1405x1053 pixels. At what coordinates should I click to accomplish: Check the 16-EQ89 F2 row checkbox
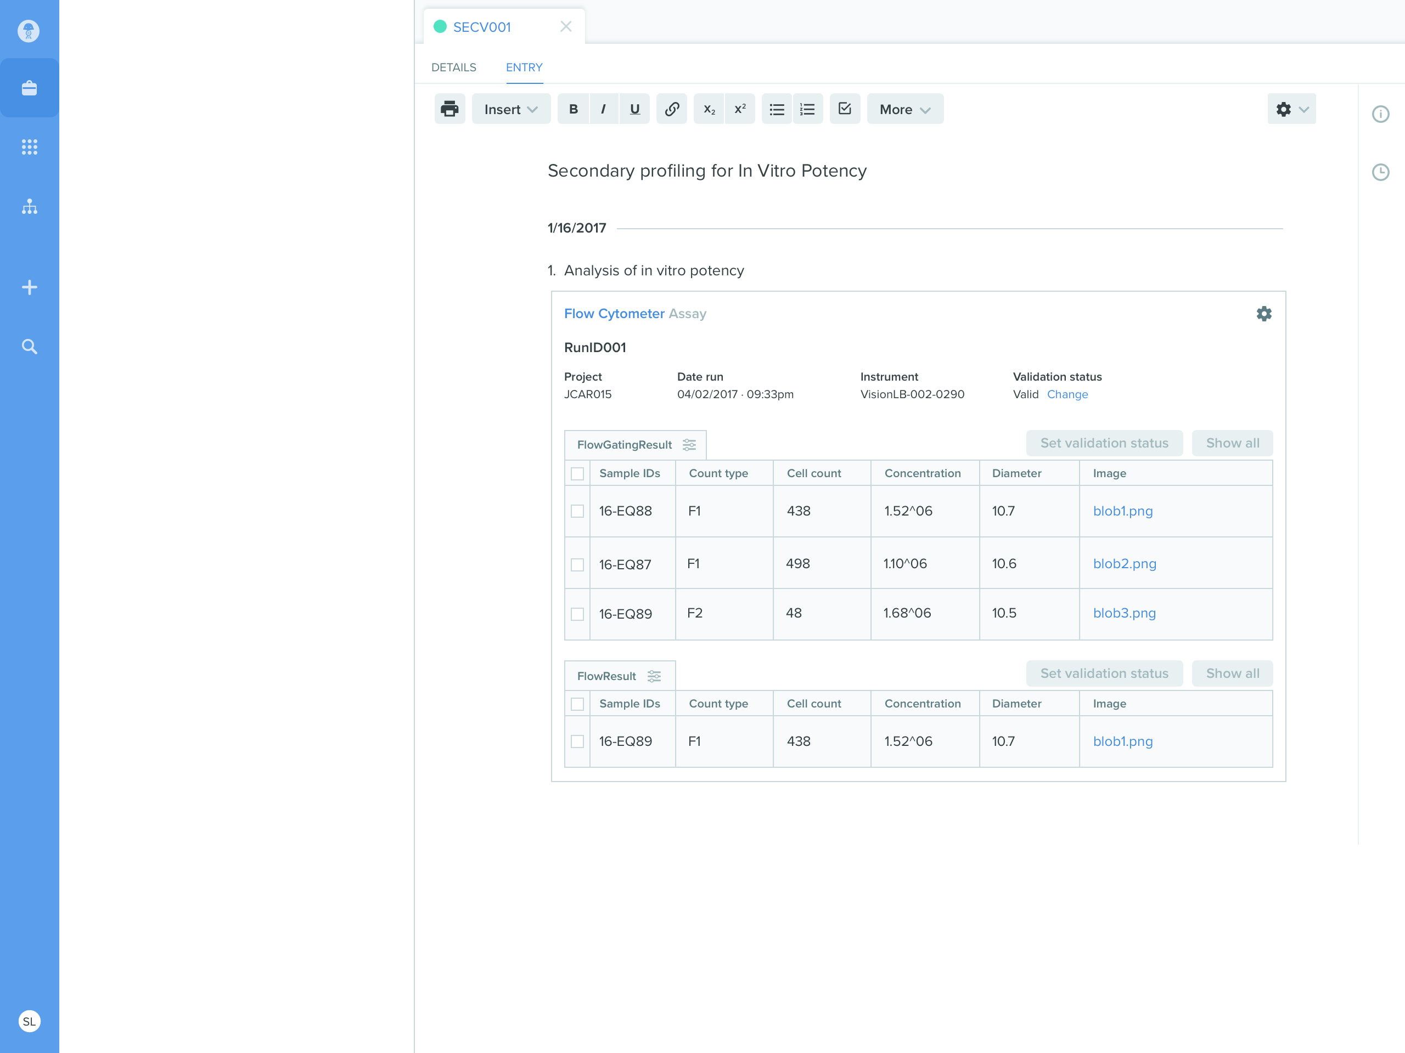(x=577, y=614)
